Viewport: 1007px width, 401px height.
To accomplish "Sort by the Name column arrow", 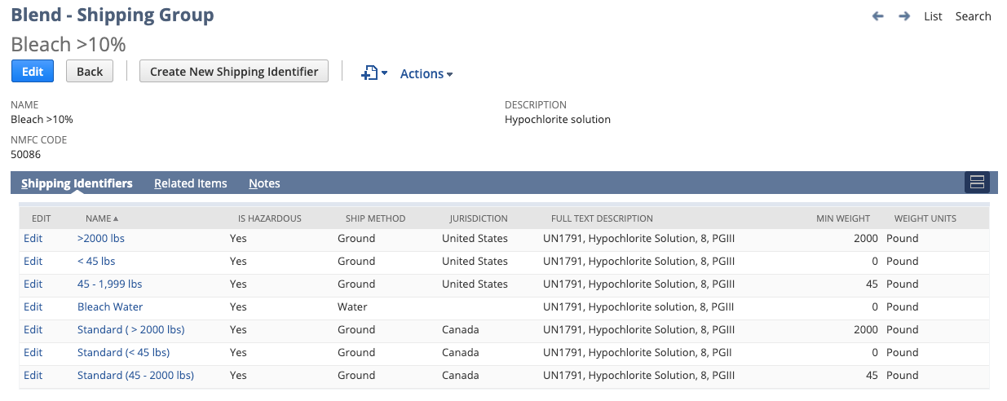I will click(x=116, y=219).
